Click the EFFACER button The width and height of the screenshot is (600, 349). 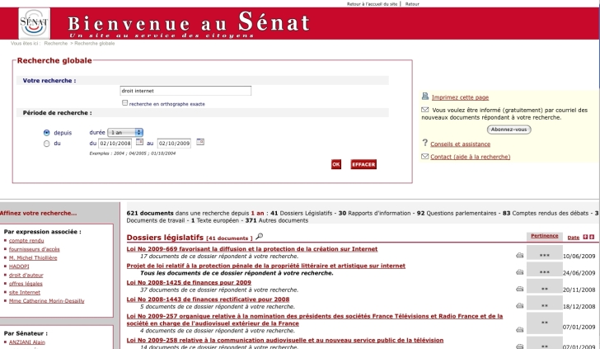[x=363, y=164]
